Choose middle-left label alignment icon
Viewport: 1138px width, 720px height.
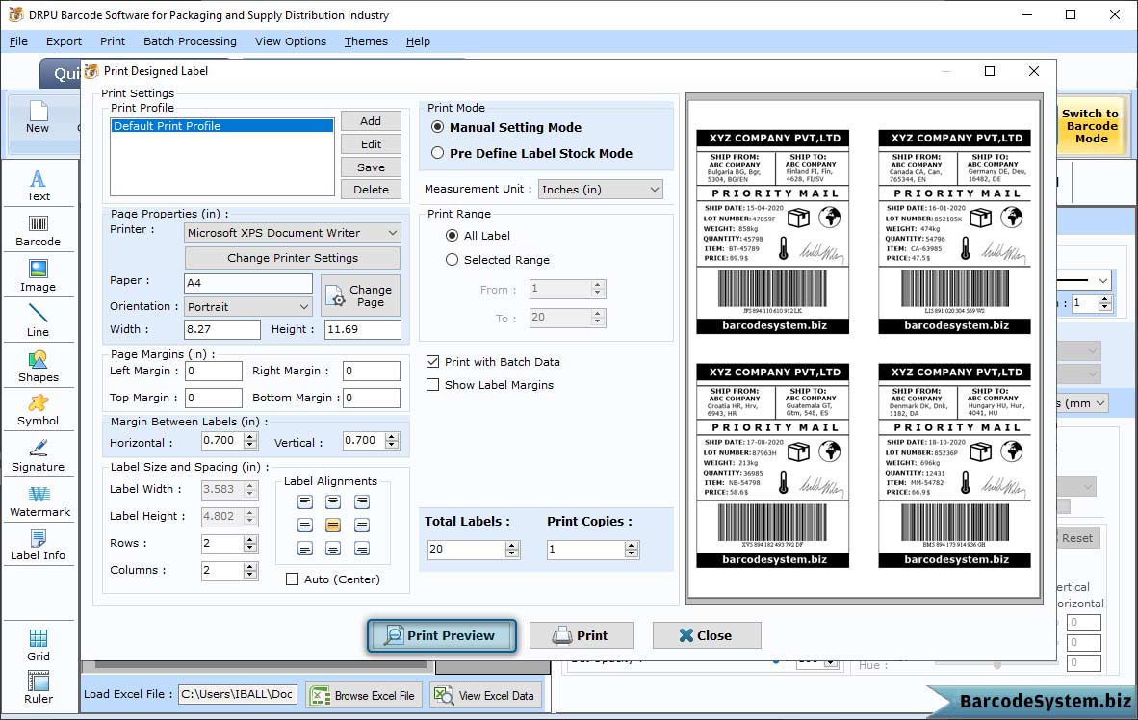click(305, 525)
